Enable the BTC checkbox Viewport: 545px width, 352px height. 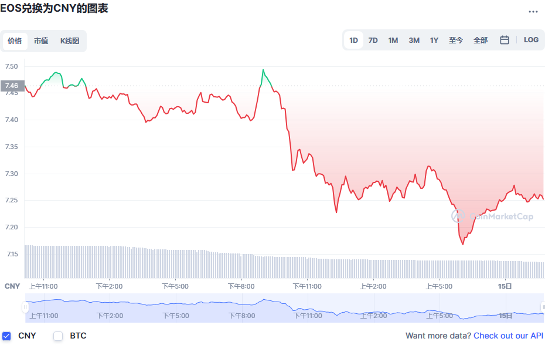(58, 336)
